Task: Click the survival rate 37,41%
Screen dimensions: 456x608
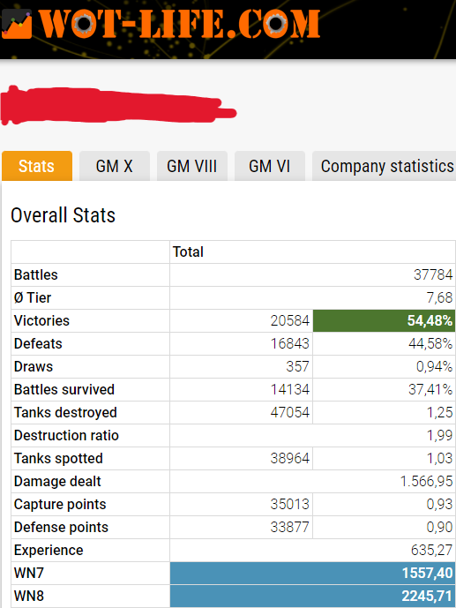Action: coord(430,389)
